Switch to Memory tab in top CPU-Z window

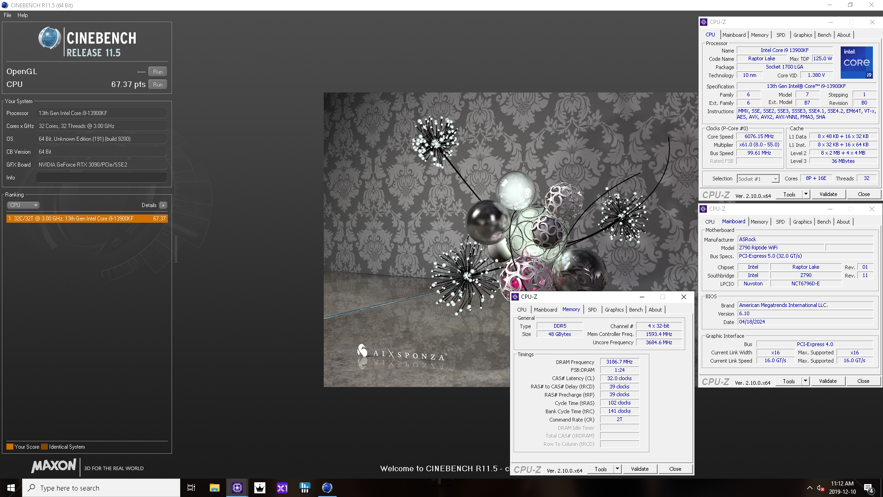(x=760, y=35)
